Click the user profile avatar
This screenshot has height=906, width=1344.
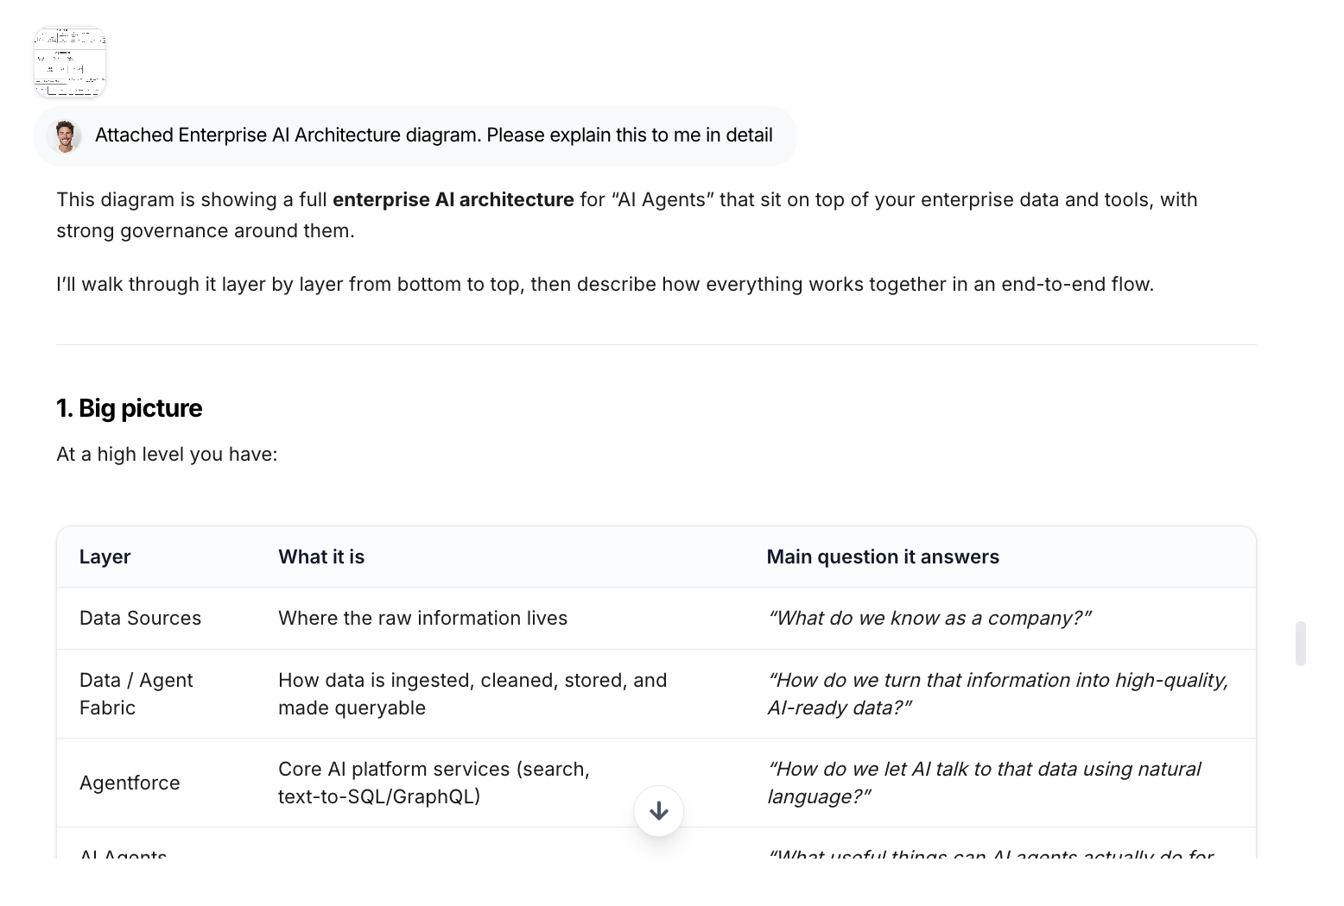65,135
